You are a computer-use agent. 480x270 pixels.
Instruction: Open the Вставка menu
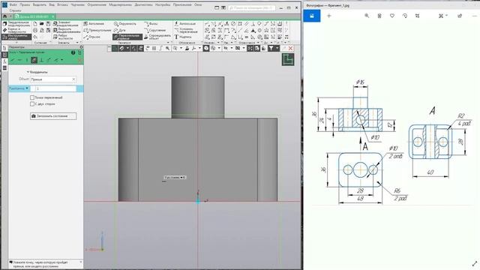(x=63, y=5)
